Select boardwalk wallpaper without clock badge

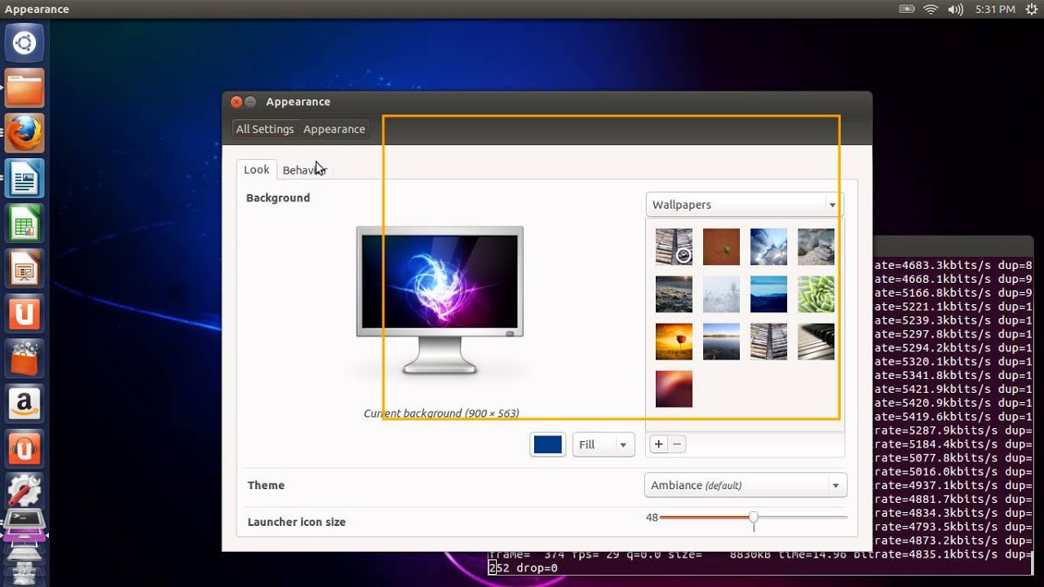(768, 342)
